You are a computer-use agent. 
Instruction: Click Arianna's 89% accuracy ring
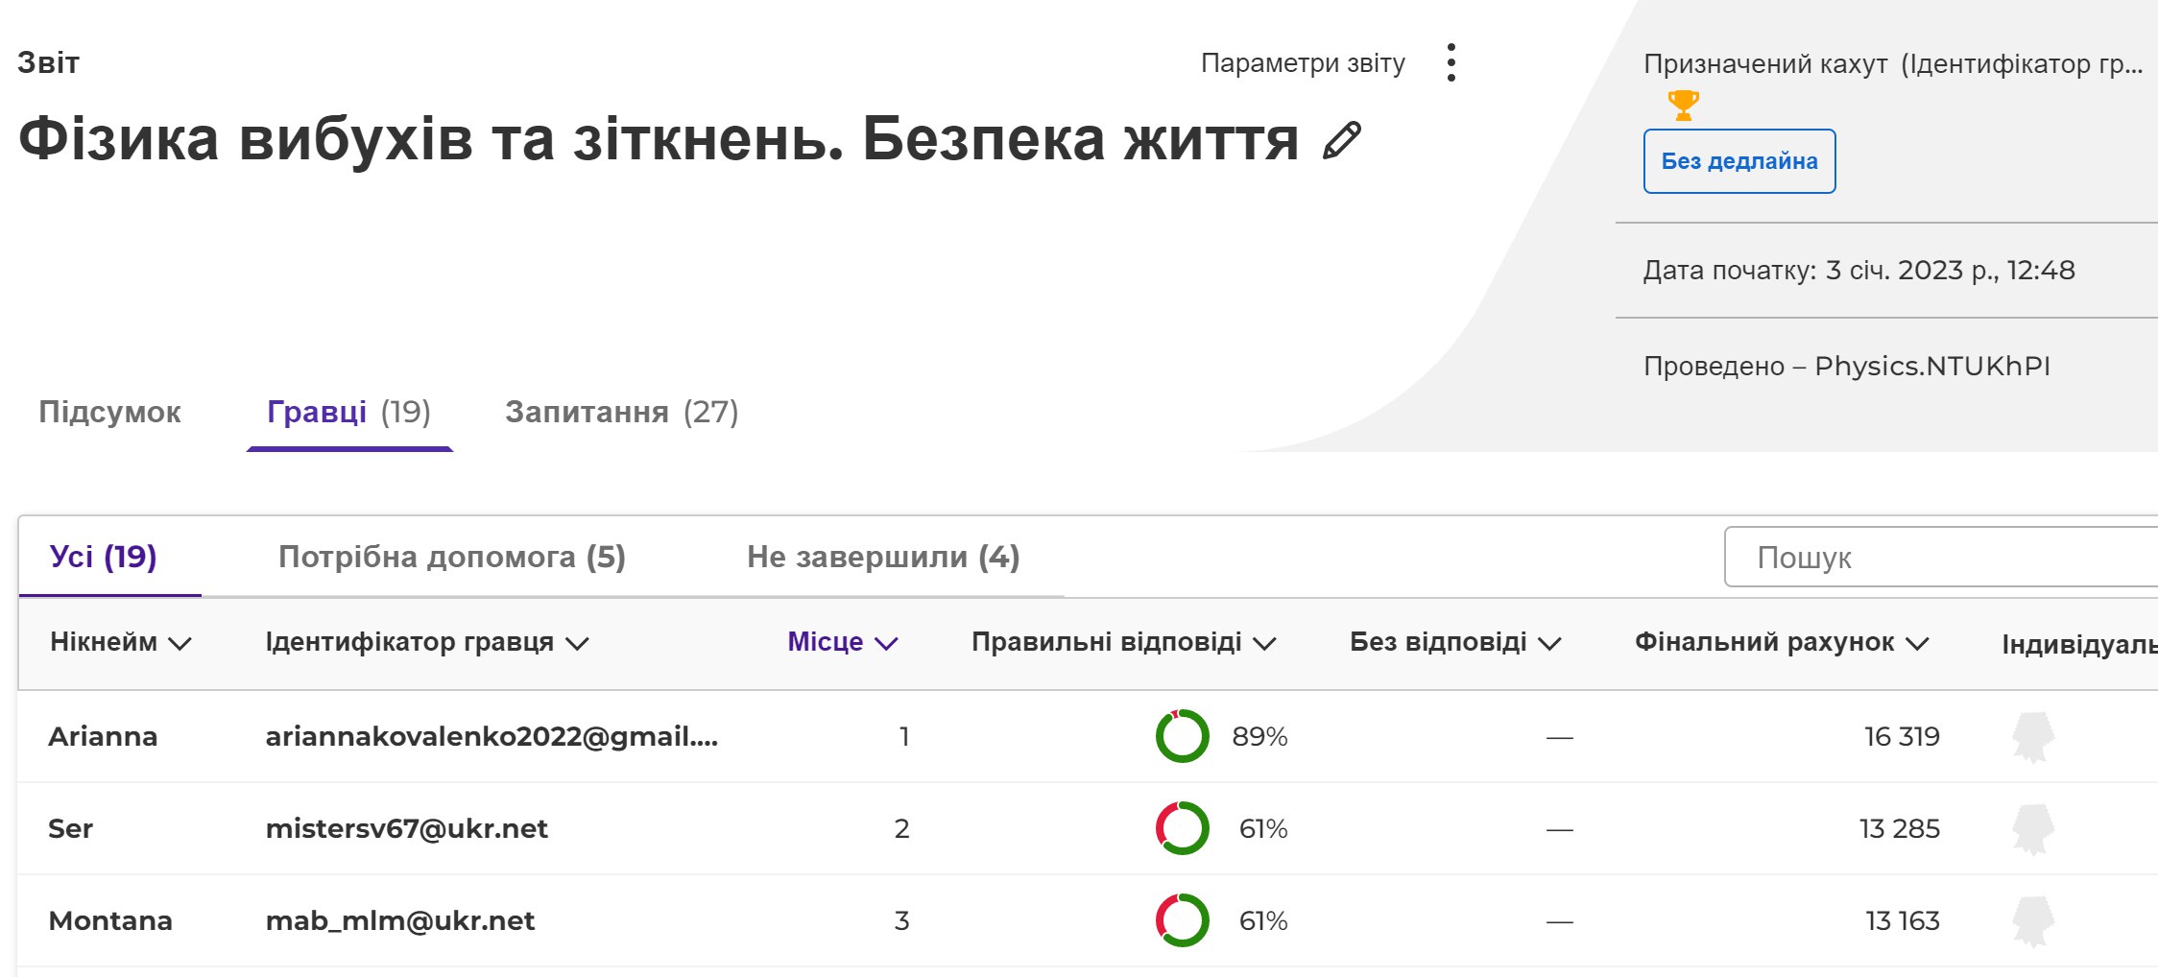1182,736
